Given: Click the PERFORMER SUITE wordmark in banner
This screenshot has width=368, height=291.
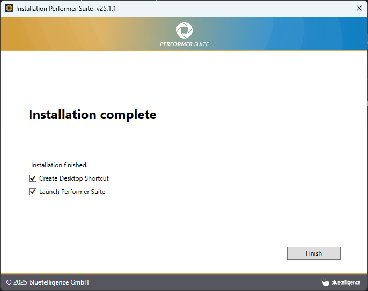Looking at the screenshot, I should [x=184, y=44].
